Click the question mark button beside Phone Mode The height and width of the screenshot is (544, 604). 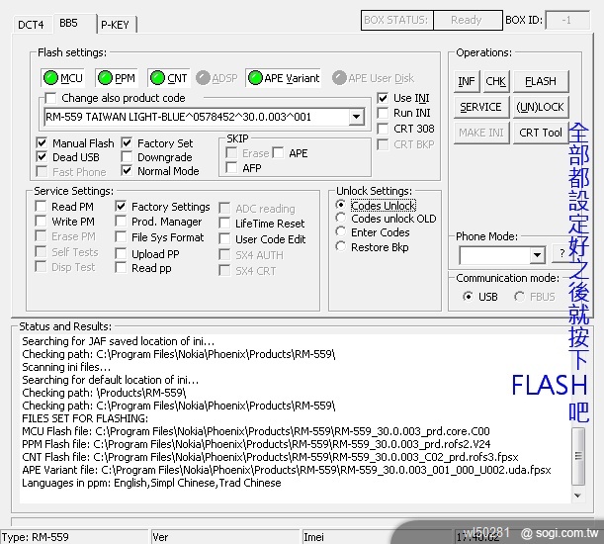pos(561,255)
